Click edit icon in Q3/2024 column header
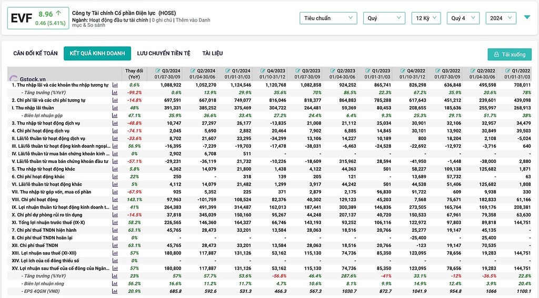Viewport: 539px width, 298px height. pyautogui.click(x=157, y=71)
